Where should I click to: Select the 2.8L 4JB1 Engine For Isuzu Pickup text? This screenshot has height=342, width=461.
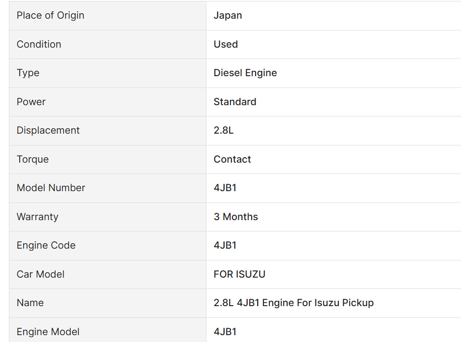(294, 303)
